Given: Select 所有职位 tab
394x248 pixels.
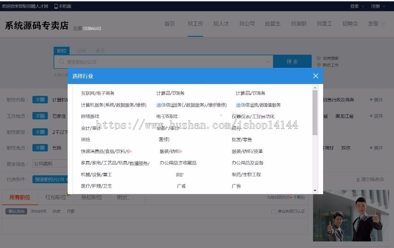Looking at the screenshot, I should click(20, 197).
